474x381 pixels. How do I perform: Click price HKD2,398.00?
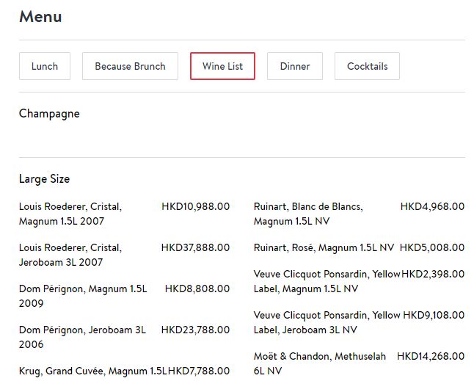(x=433, y=275)
